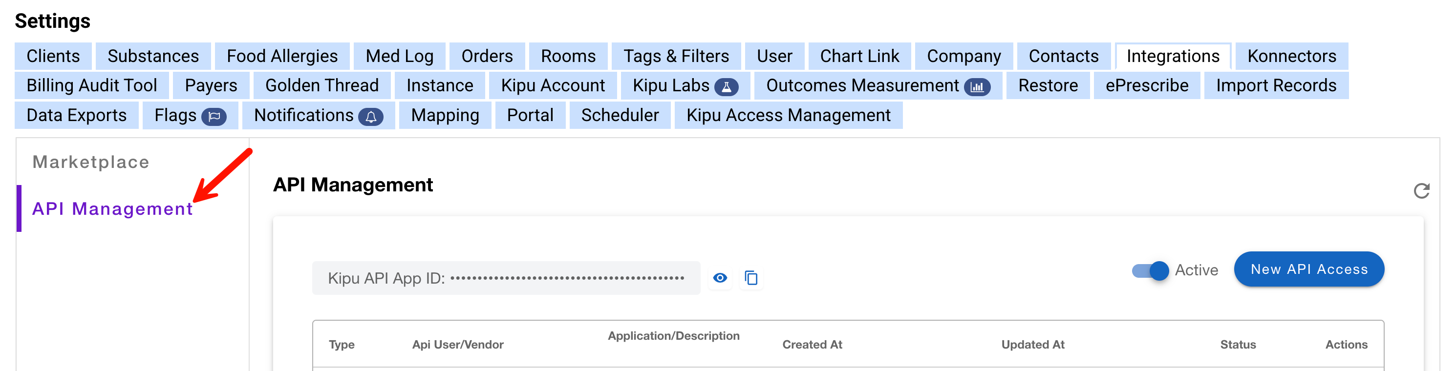
Task: Switch to the Golden Thread tab
Action: point(321,86)
